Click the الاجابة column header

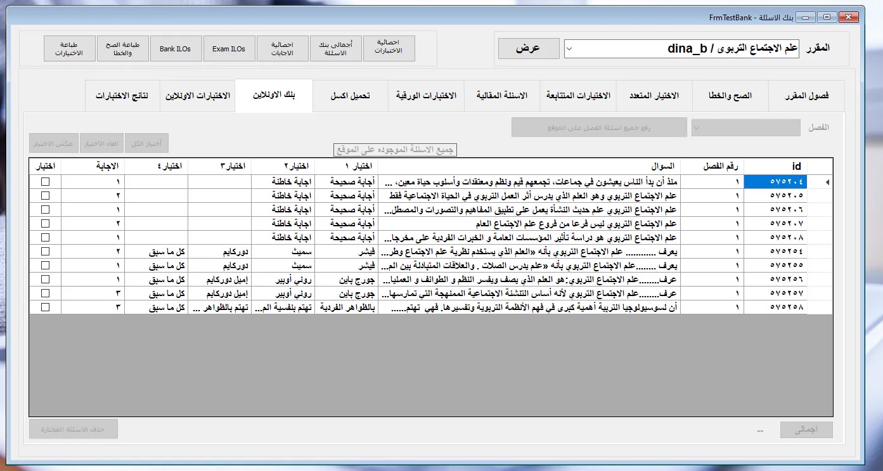pyautogui.click(x=93, y=166)
